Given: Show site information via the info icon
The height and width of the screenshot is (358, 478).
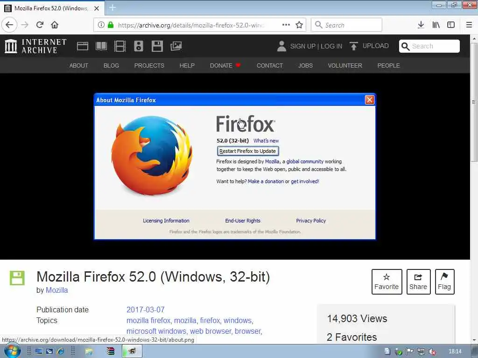Looking at the screenshot, I should pos(101,25).
